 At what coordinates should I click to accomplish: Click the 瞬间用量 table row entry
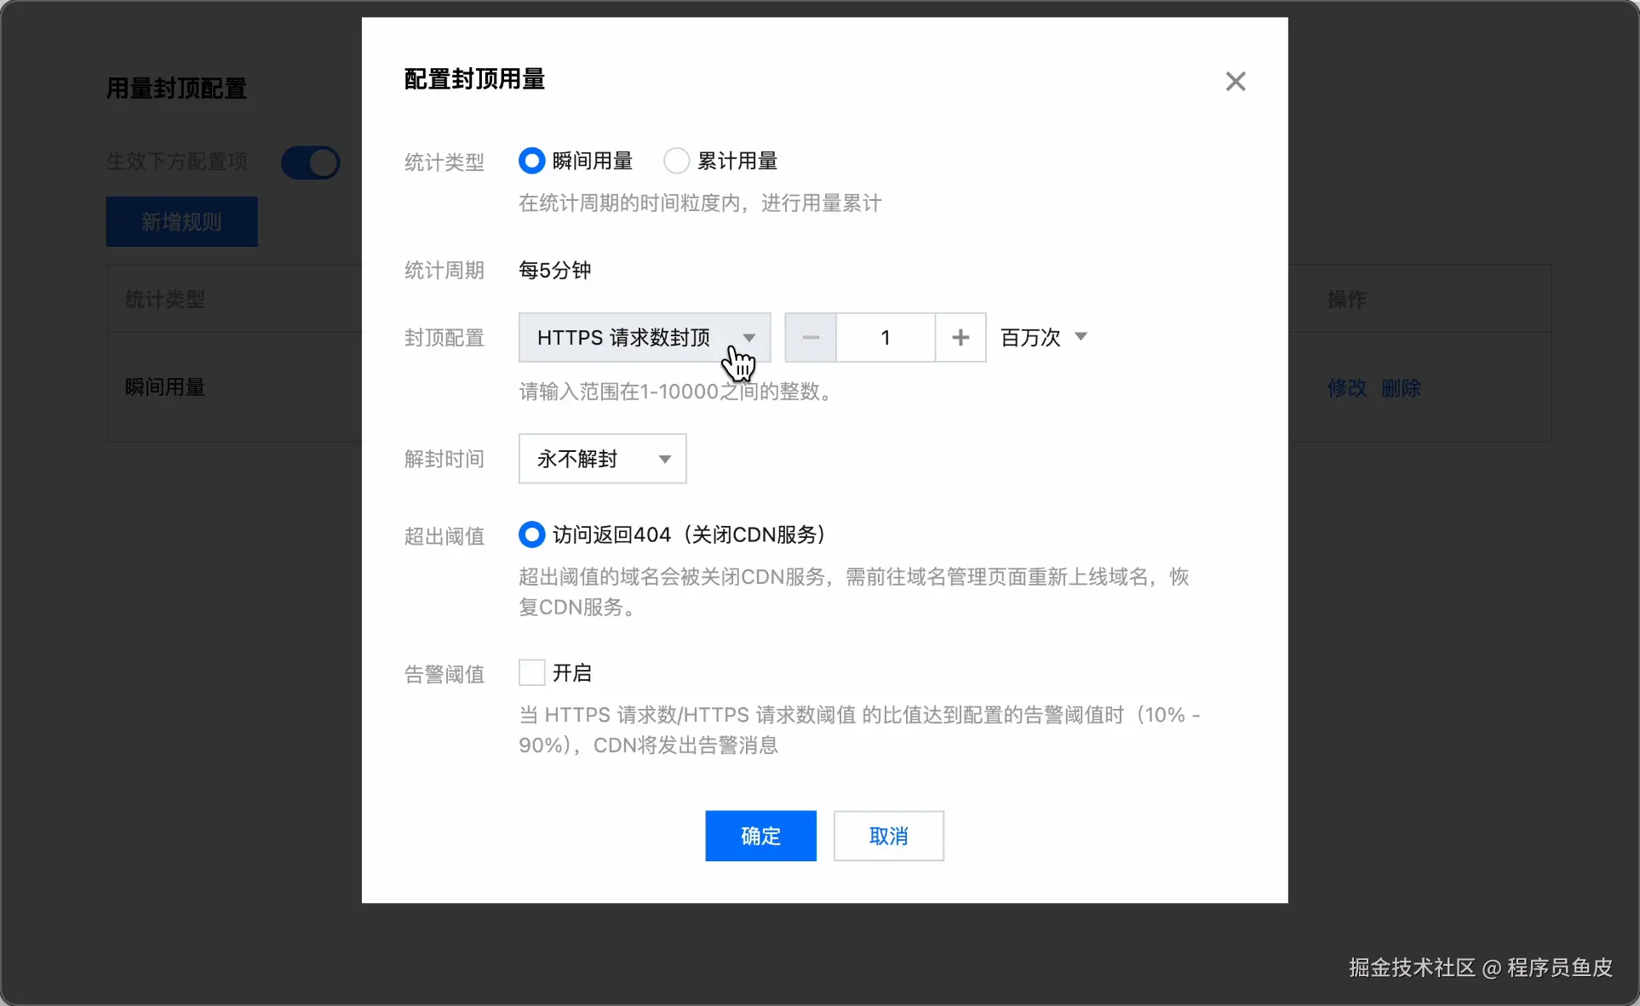pos(165,387)
